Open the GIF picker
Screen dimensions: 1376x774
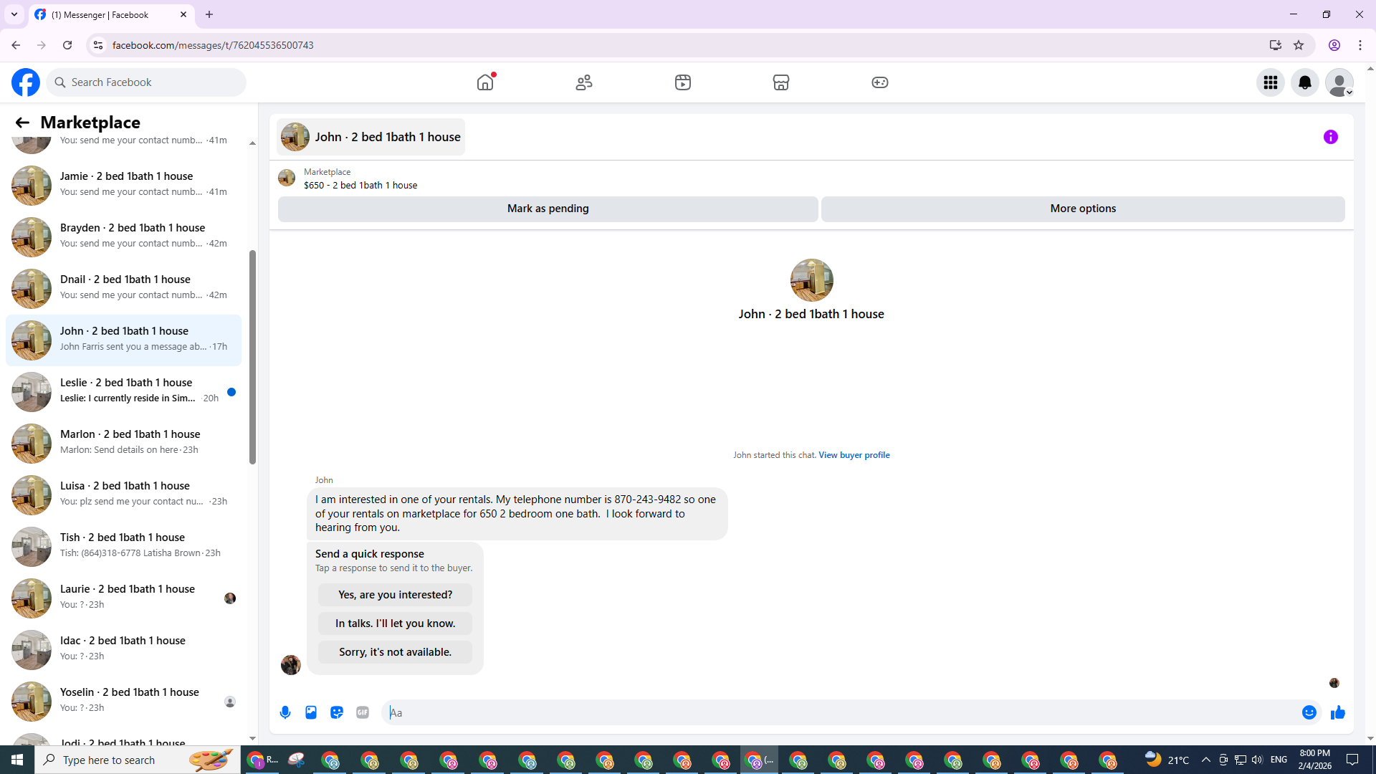click(363, 712)
